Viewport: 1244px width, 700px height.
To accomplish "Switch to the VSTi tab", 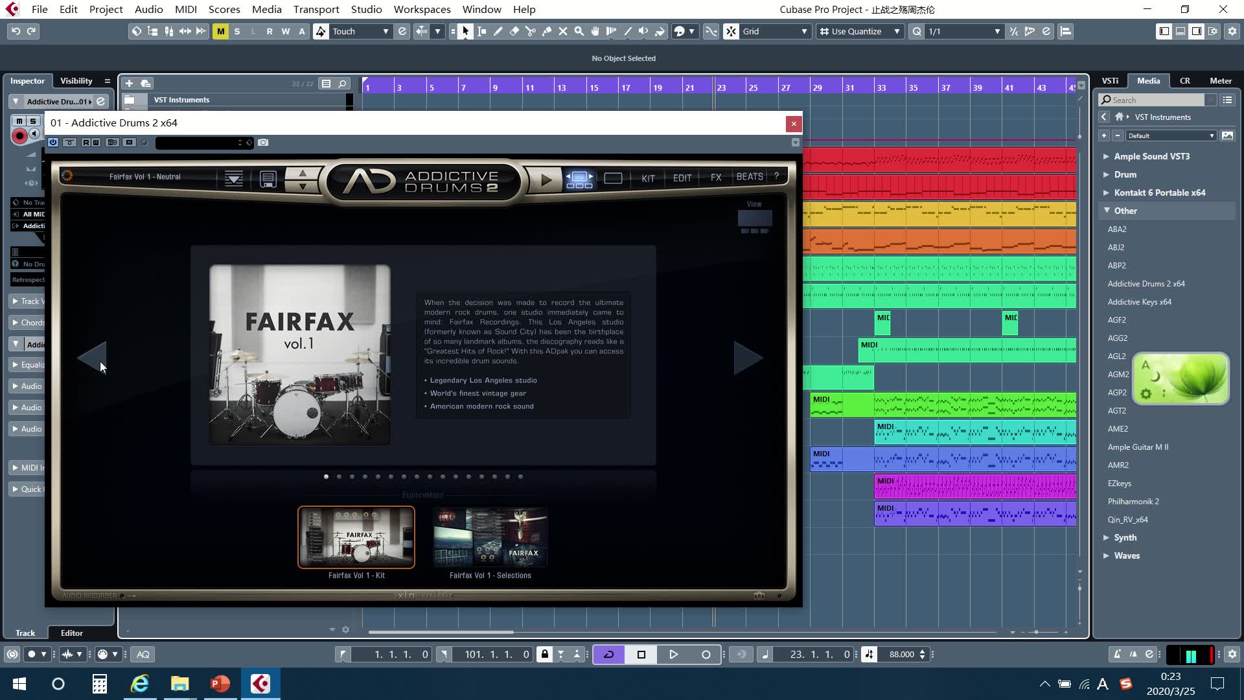I will coord(1110,81).
